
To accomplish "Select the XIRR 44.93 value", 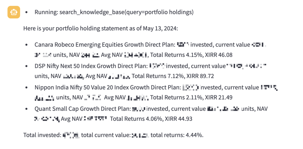I will (x=179, y=119).
